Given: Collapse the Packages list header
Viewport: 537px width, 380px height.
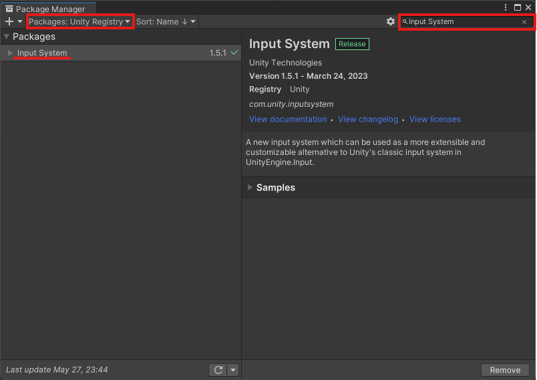Looking at the screenshot, I should click(x=7, y=36).
